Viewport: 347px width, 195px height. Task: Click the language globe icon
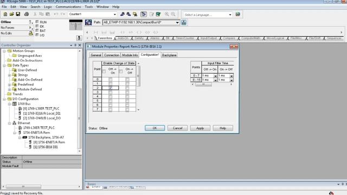(x=237, y=14)
